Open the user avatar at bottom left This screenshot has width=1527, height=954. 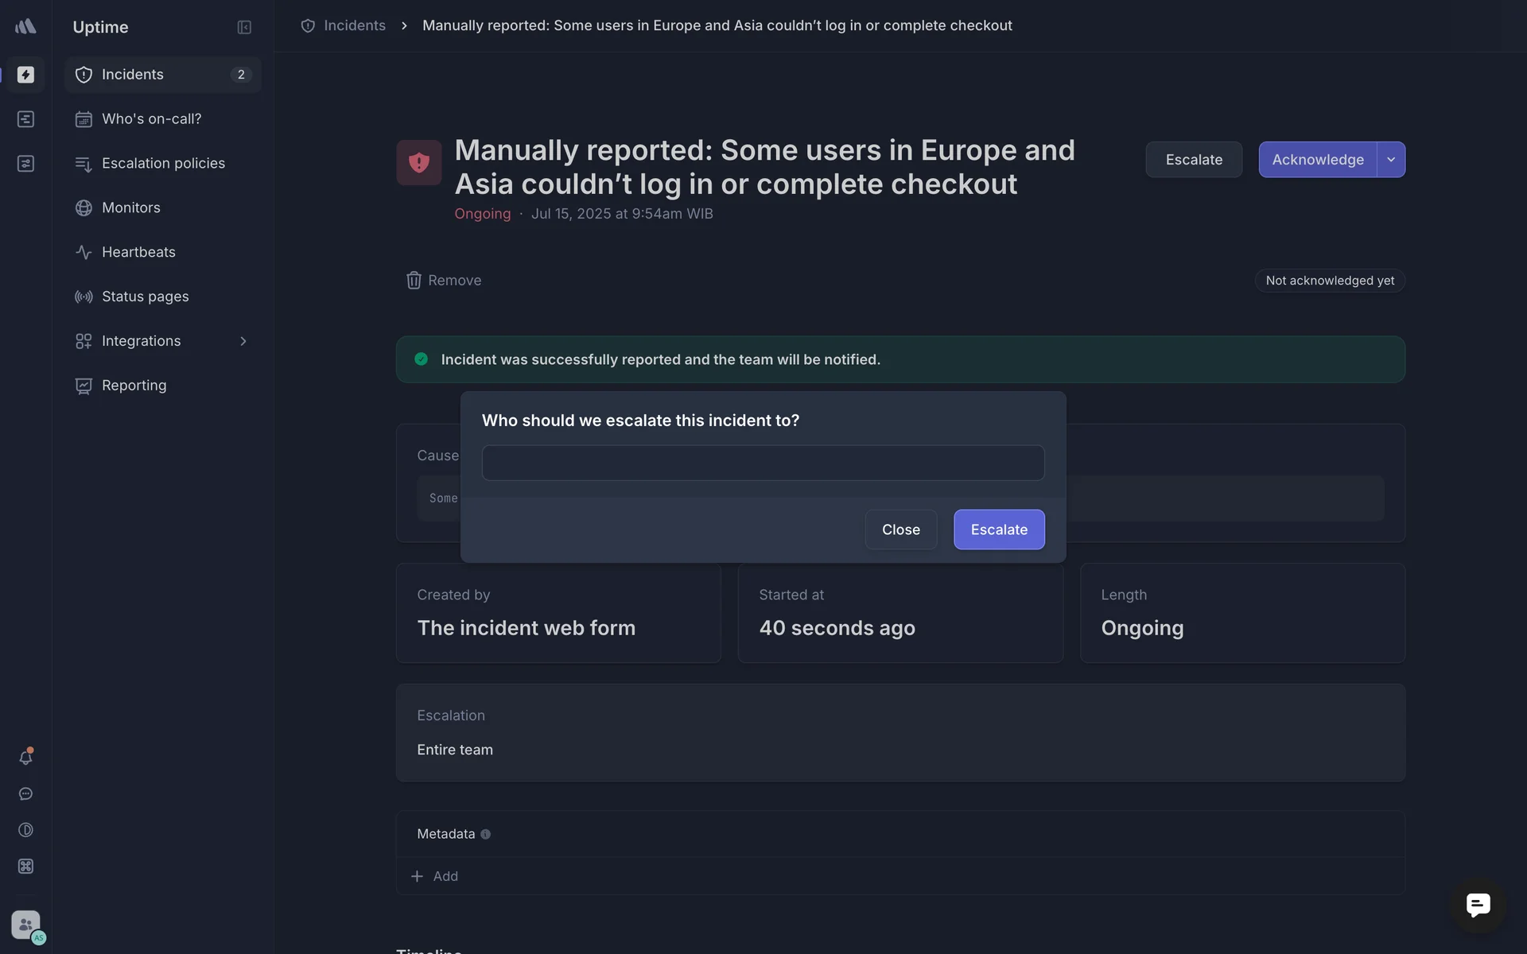click(x=26, y=925)
